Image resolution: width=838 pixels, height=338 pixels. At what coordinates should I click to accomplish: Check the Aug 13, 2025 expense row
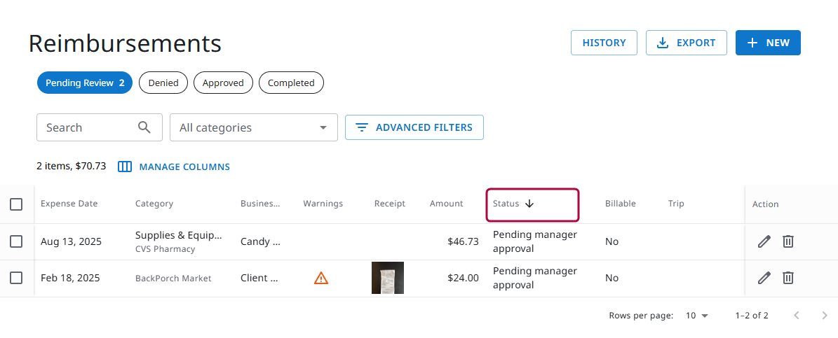(16, 241)
